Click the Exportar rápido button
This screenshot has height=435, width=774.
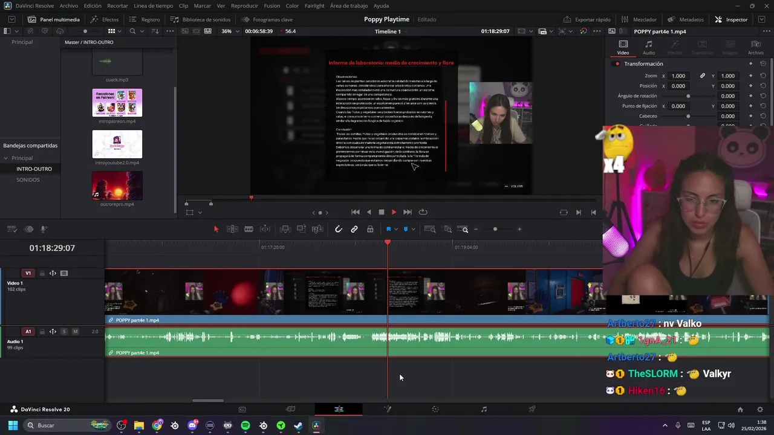[587, 19]
